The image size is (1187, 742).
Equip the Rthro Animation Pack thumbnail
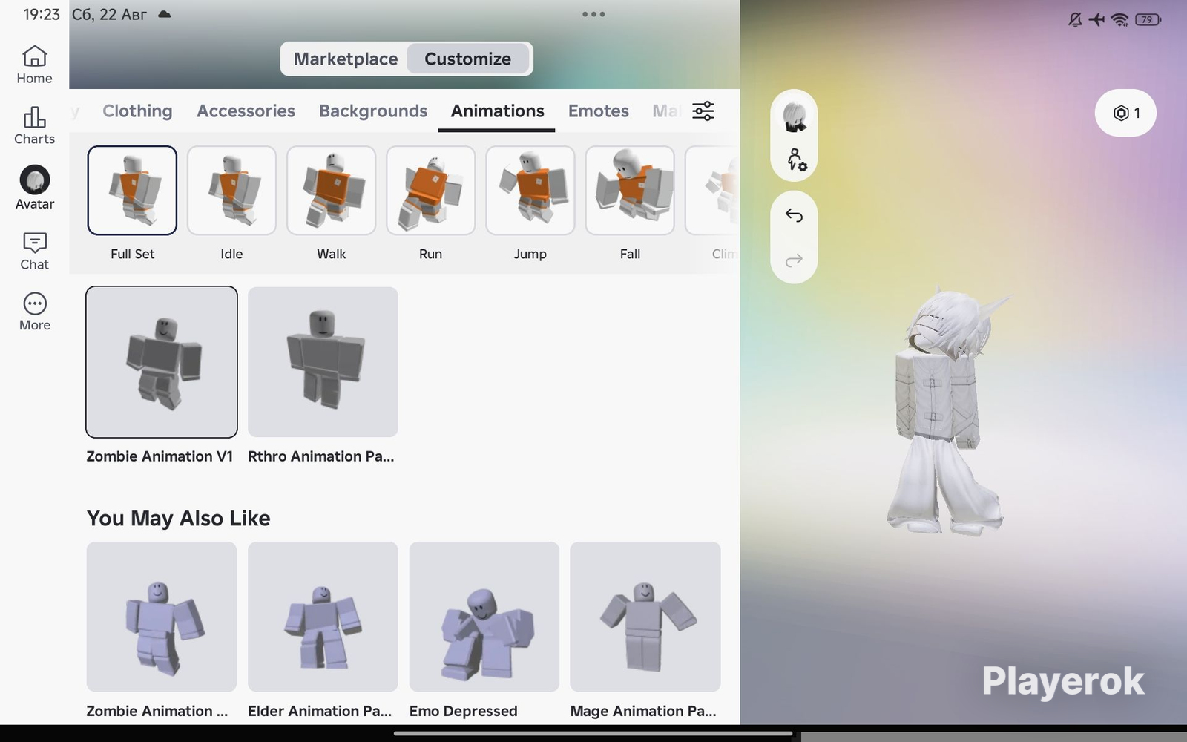coord(323,362)
